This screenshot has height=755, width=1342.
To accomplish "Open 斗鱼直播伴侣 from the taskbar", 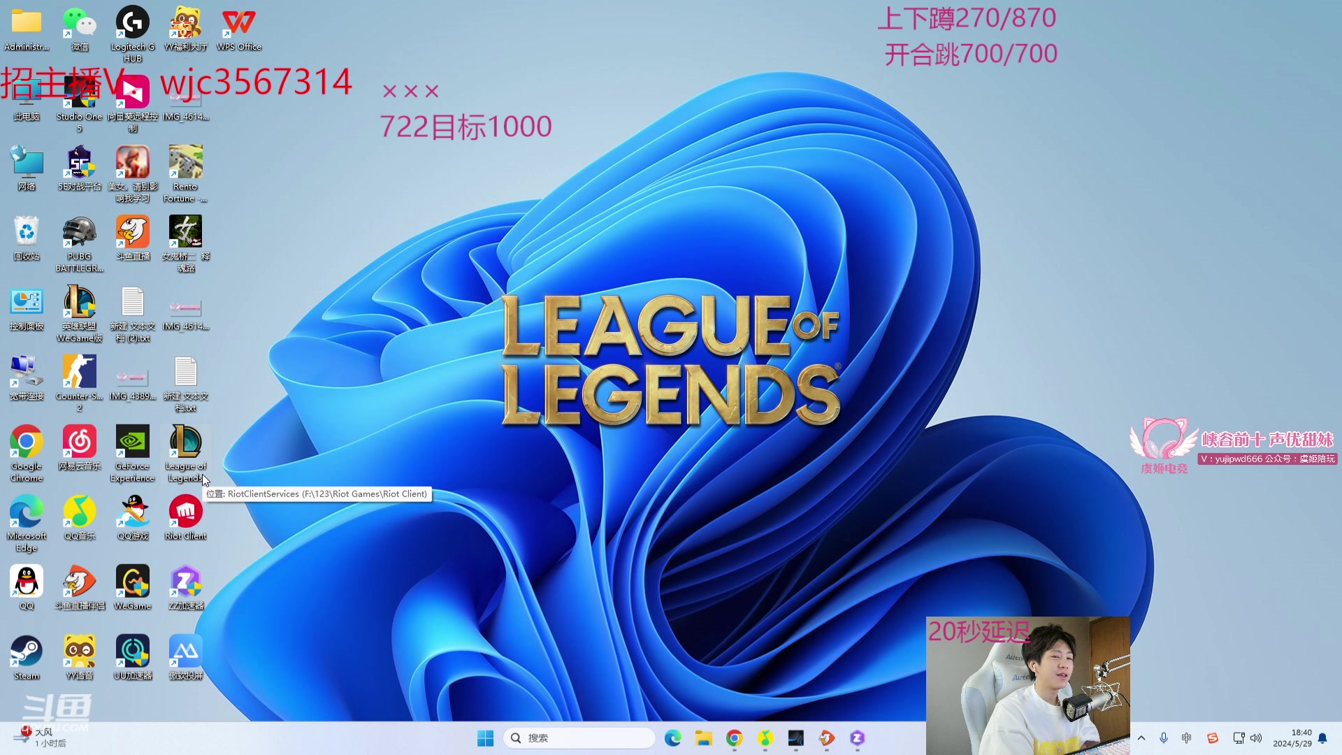I will (826, 738).
